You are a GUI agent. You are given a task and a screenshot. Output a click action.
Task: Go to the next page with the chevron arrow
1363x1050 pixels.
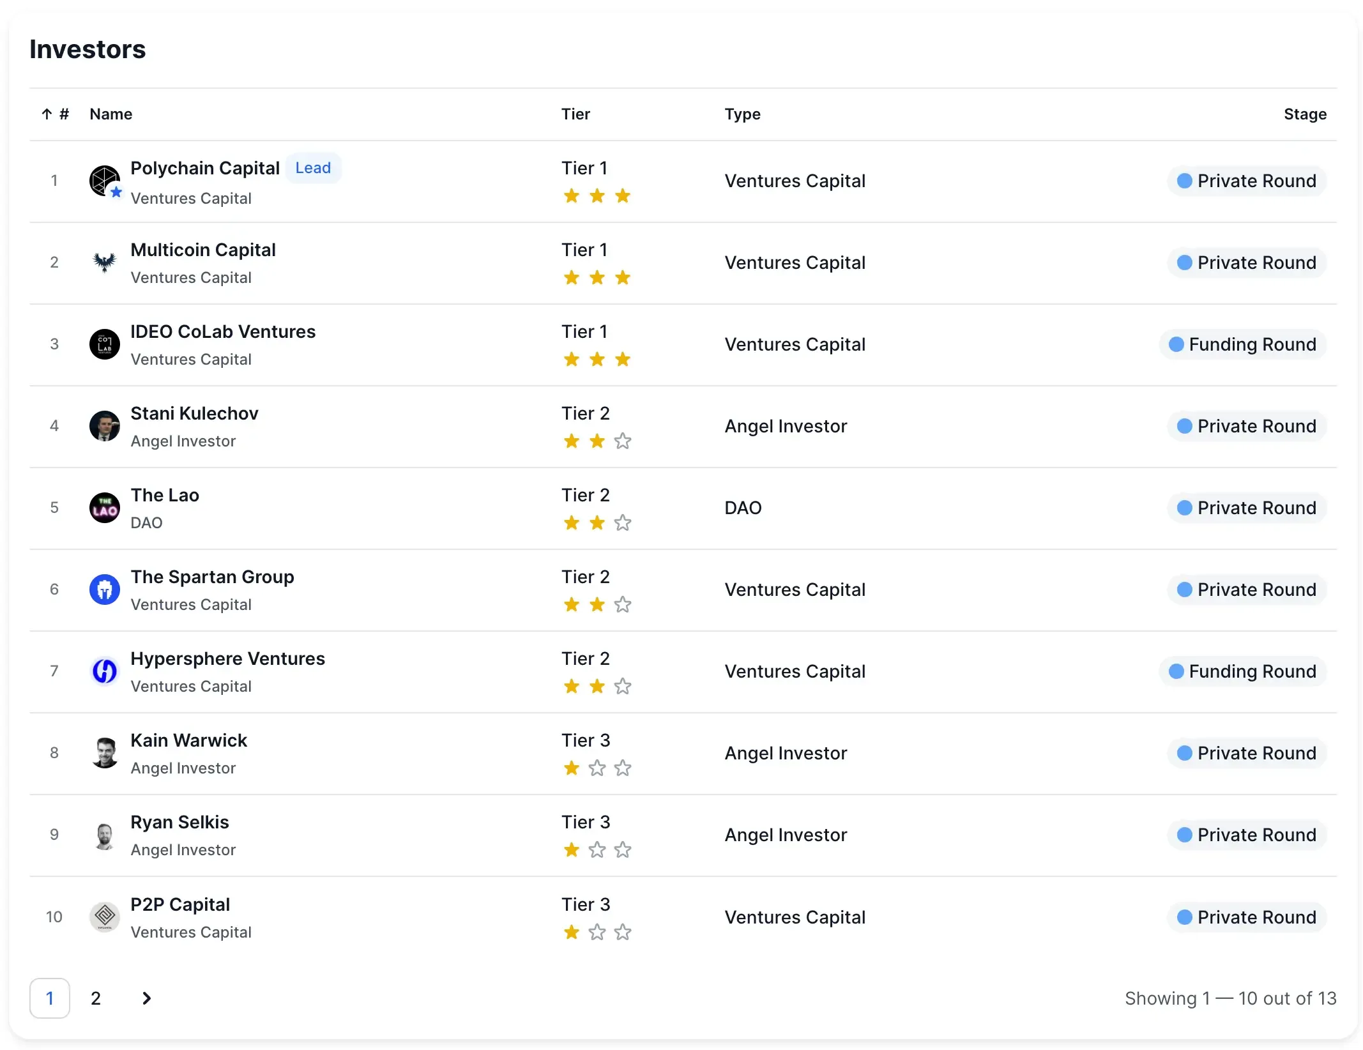tap(146, 998)
